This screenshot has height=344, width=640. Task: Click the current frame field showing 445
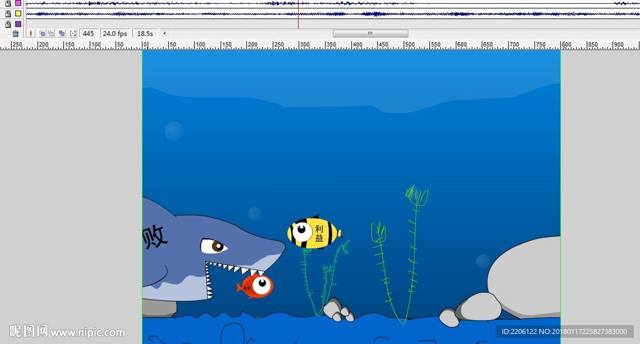[x=88, y=34]
